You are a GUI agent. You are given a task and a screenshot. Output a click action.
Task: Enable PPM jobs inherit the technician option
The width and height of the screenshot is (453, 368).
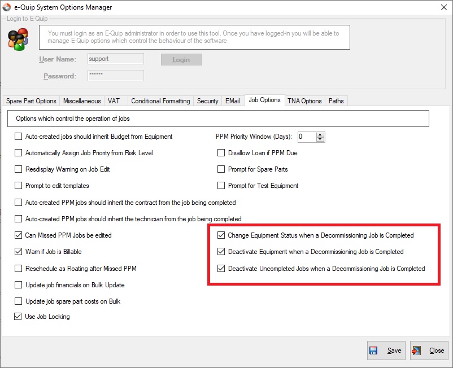(18, 219)
